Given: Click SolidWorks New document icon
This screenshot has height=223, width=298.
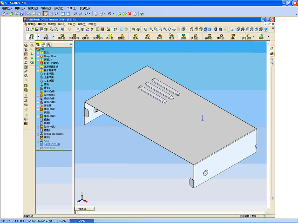Looking at the screenshot, I should click(x=27, y=29).
